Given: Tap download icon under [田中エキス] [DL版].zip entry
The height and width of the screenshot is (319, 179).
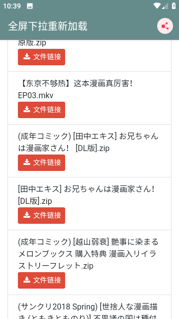Looking at the screenshot, I should [x=27, y=215].
